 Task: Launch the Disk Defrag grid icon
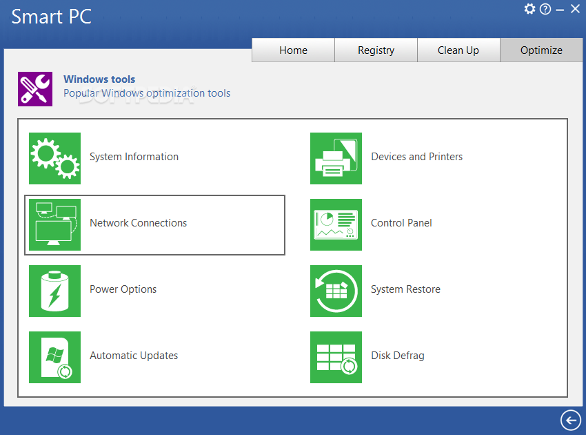(336, 357)
